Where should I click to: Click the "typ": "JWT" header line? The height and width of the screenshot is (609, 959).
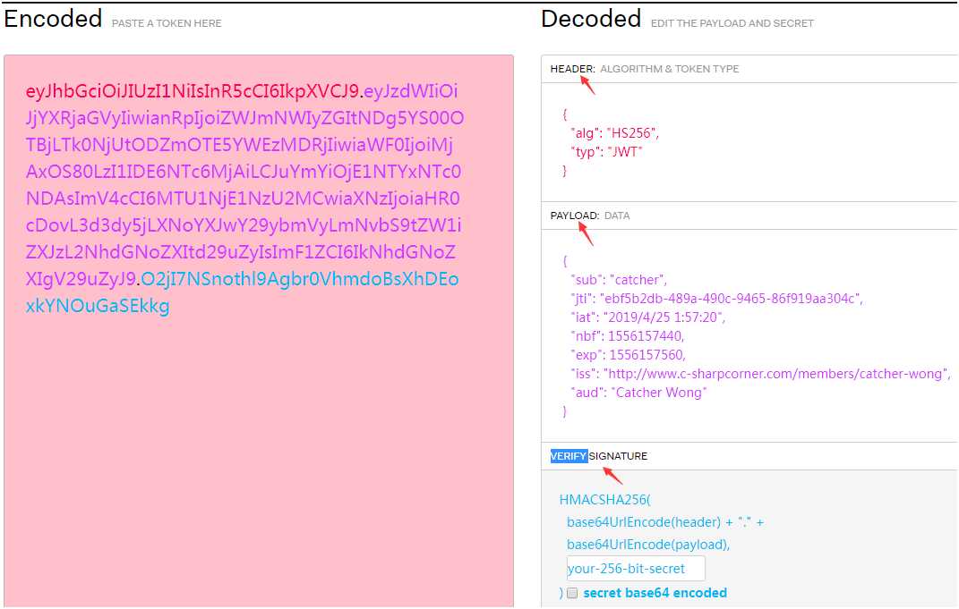click(606, 152)
